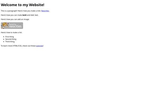Select the "Third thing" list item
This screenshot has height=107, width=142.
10,42
